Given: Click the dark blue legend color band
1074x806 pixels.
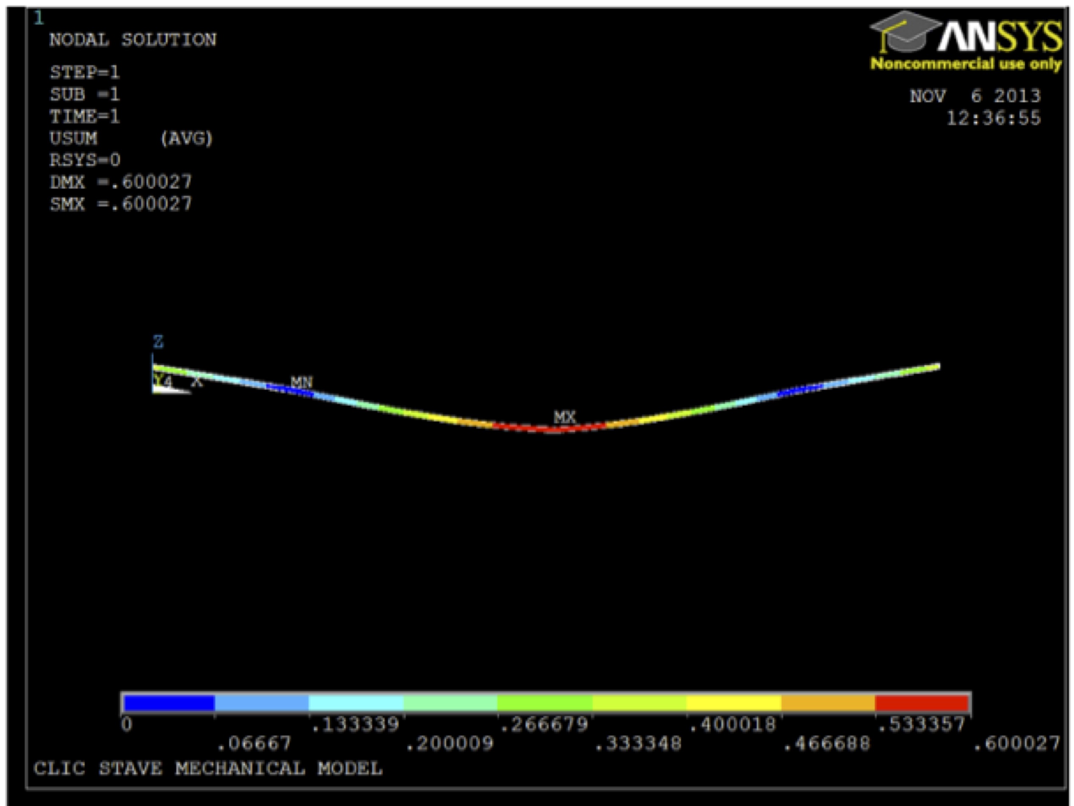Looking at the screenshot, I should point(168,703).
